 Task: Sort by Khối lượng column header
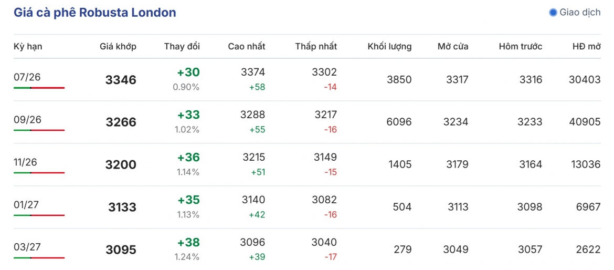click(x=389, y=47)
